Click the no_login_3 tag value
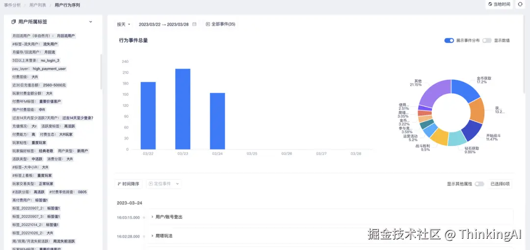The height and width of the screenshot is (250, 530). (50, 60)
